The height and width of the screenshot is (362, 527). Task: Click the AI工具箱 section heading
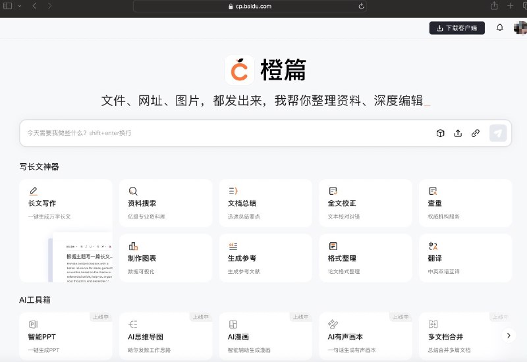(35, 300)
